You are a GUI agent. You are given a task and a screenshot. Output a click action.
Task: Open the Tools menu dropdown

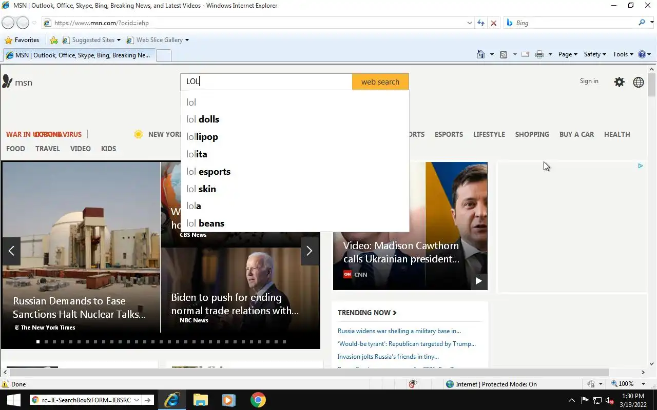point(623,54)
